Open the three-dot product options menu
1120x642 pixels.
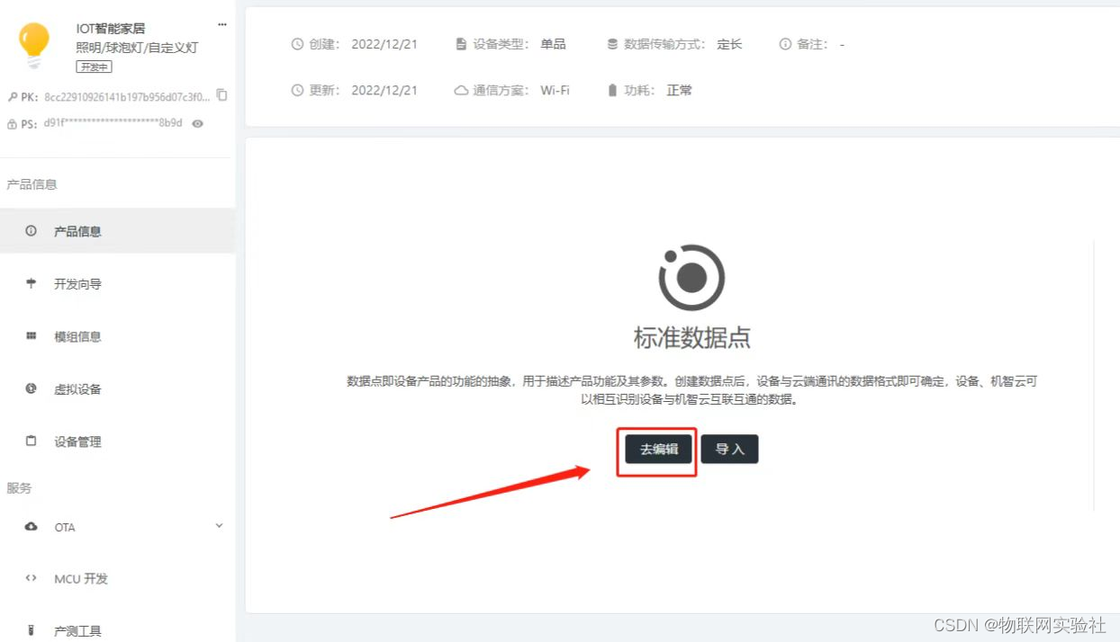pos(222,24)
